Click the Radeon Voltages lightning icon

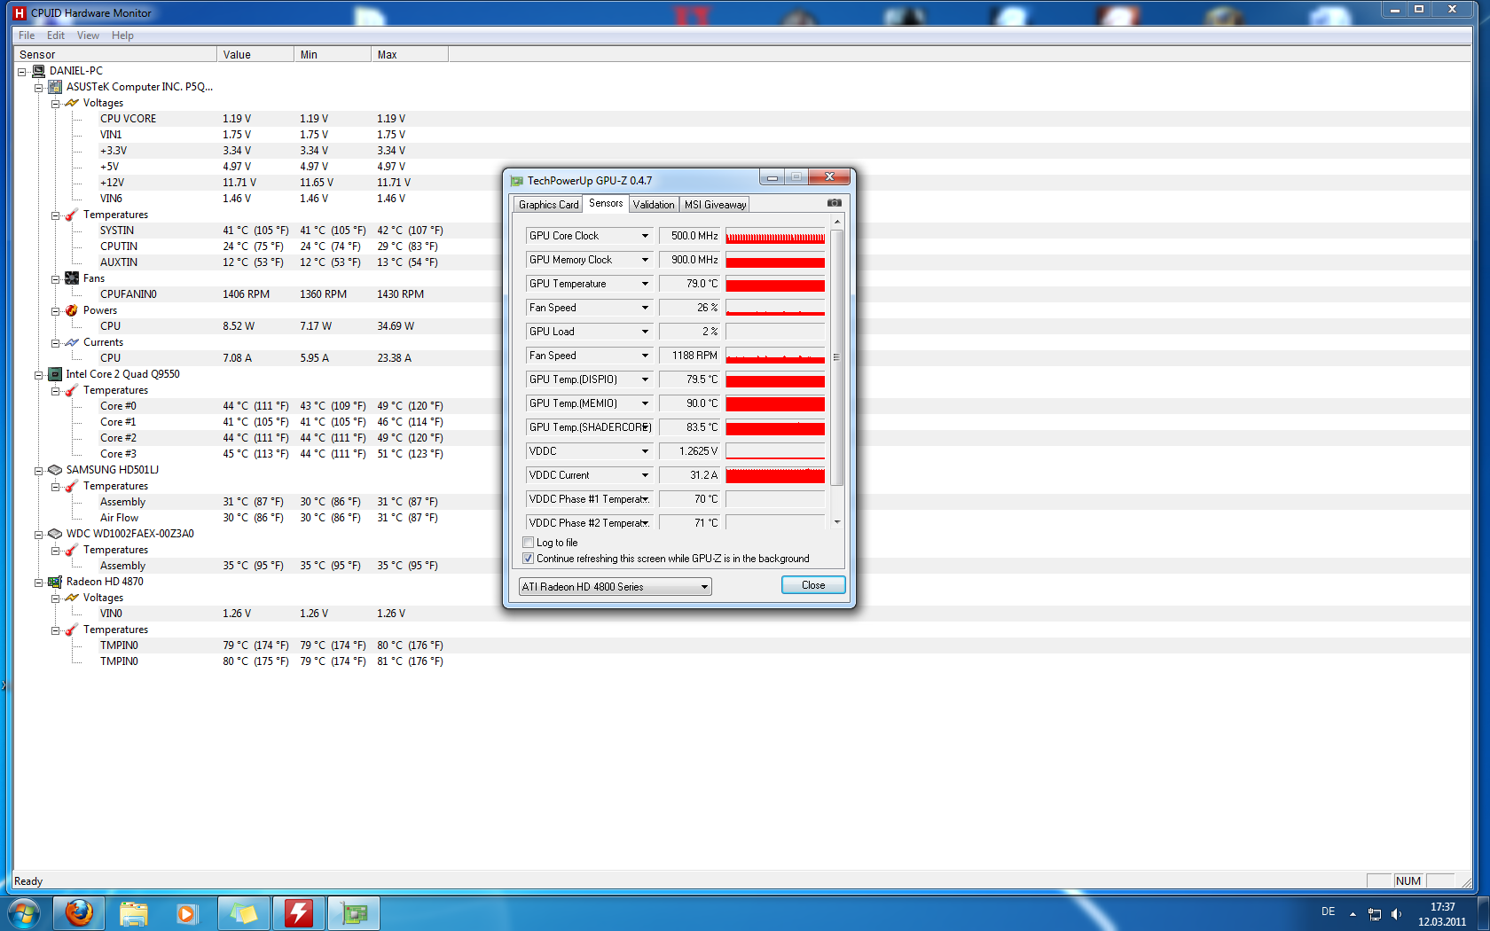click(72, 598)
